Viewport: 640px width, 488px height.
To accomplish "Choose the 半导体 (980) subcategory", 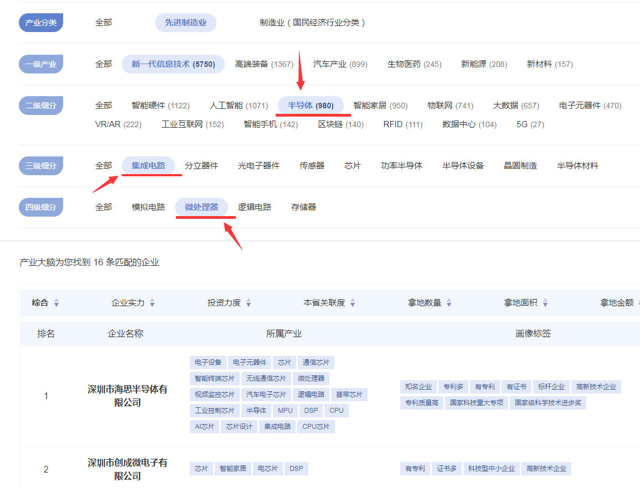I will [x=311, y=106].
